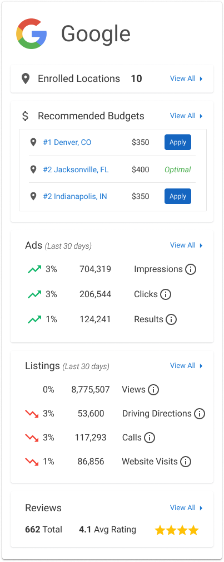
Task: Click the Reviews section heading
Action: tap(43, 508)
